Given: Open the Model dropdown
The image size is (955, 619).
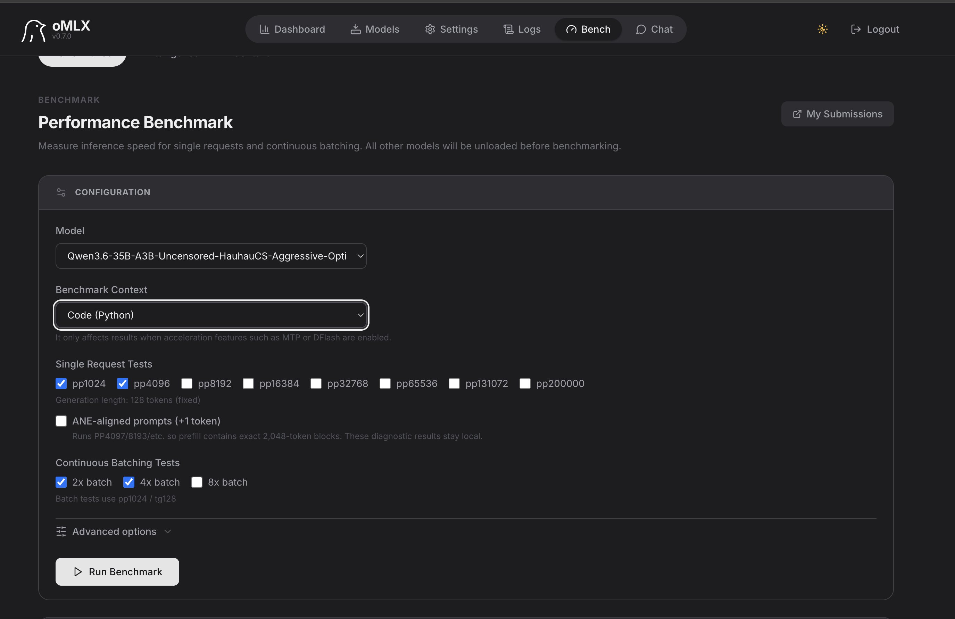Looking at the screenshot, I should 211,256.
